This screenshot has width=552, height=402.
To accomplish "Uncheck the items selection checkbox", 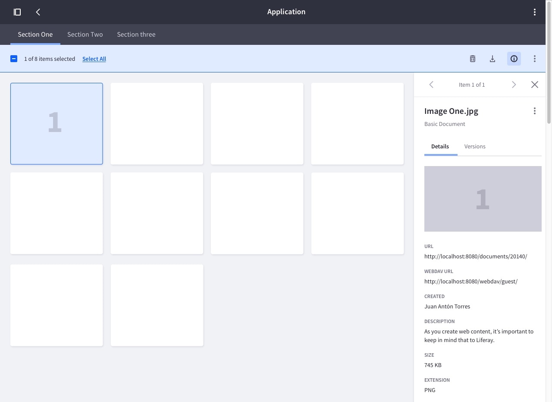I will pyautogui.click(x=13, y=58).
